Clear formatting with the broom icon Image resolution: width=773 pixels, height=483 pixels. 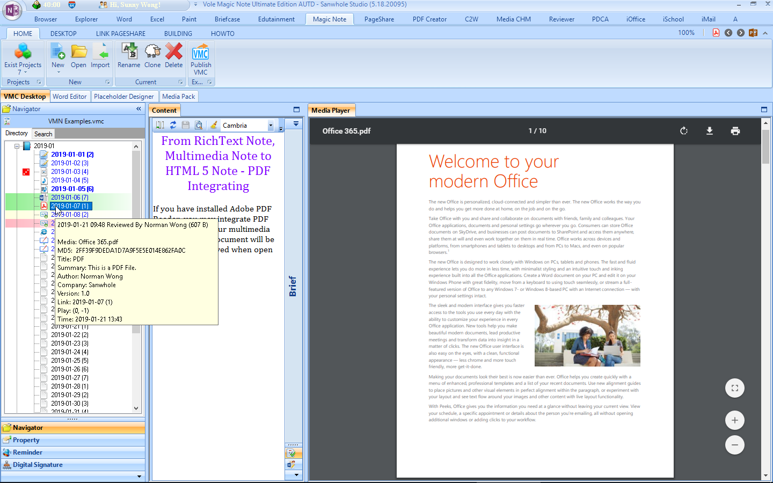[214, 125]
